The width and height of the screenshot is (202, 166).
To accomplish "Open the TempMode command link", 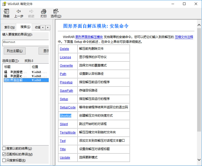I will tap(68, 133).
